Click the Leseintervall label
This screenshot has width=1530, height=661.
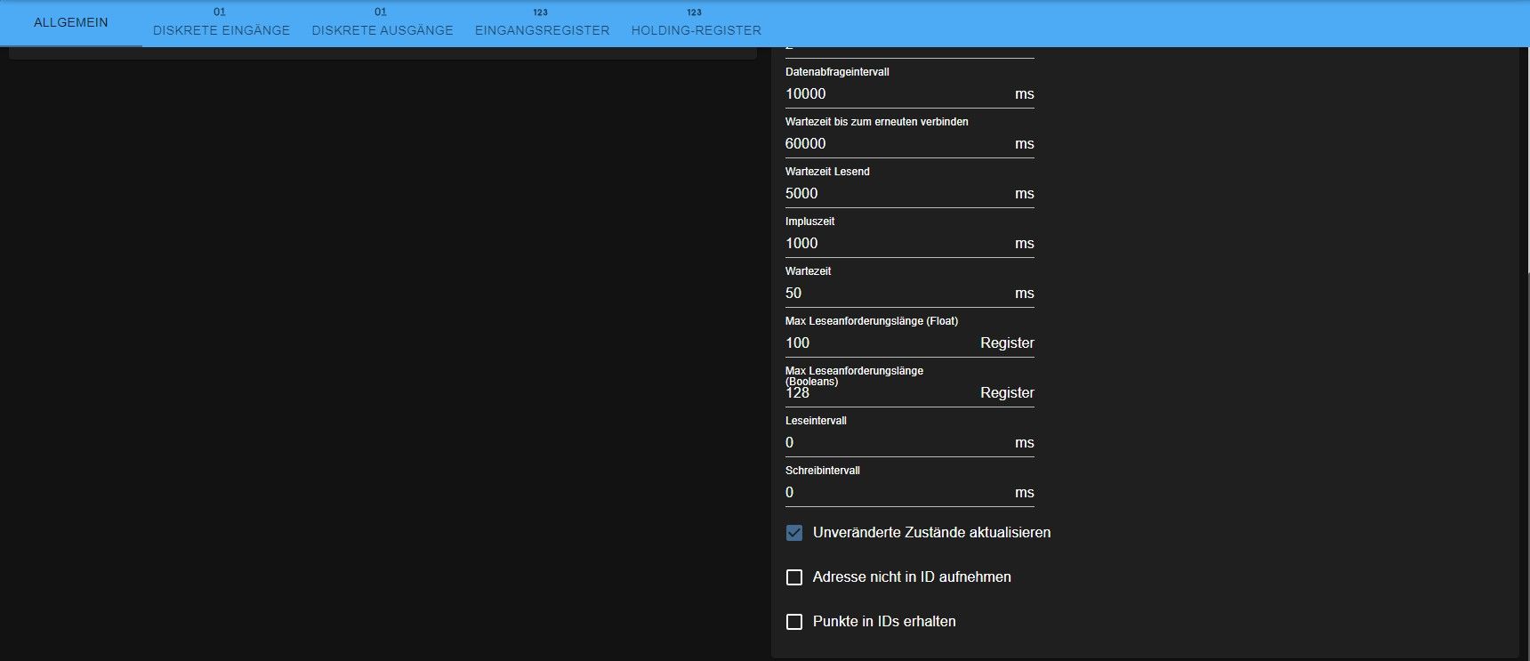click(x=816, y=421)
